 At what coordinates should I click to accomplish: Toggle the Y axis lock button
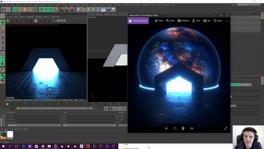pyautogui.click(x=46, y=10)
